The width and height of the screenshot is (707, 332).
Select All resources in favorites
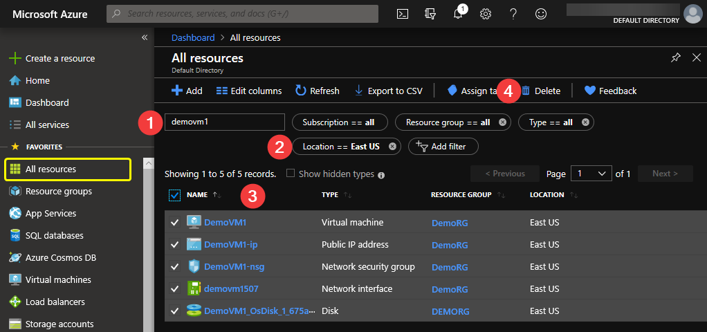[x=68, y=169]
